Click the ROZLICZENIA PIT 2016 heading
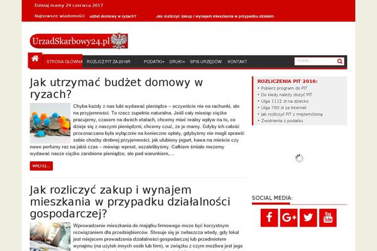Image resolution: width=377 pixels, height=251 pixels. [287, 81]
